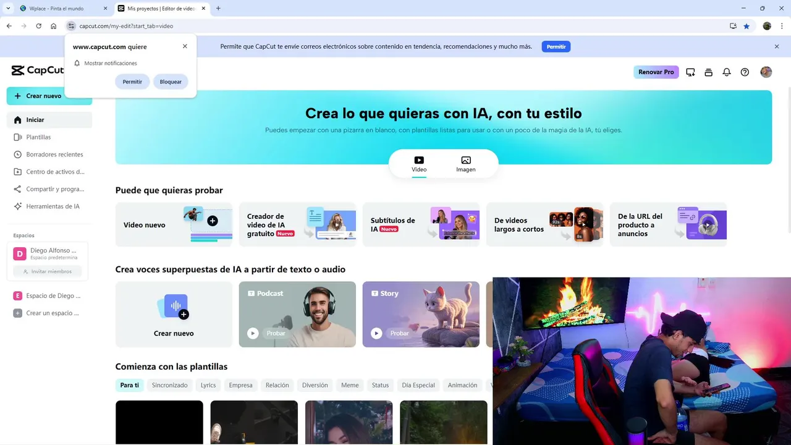Open Iniciar in the sidebar
This screenshot has height=445, width=791.
[x=49, y=120]
